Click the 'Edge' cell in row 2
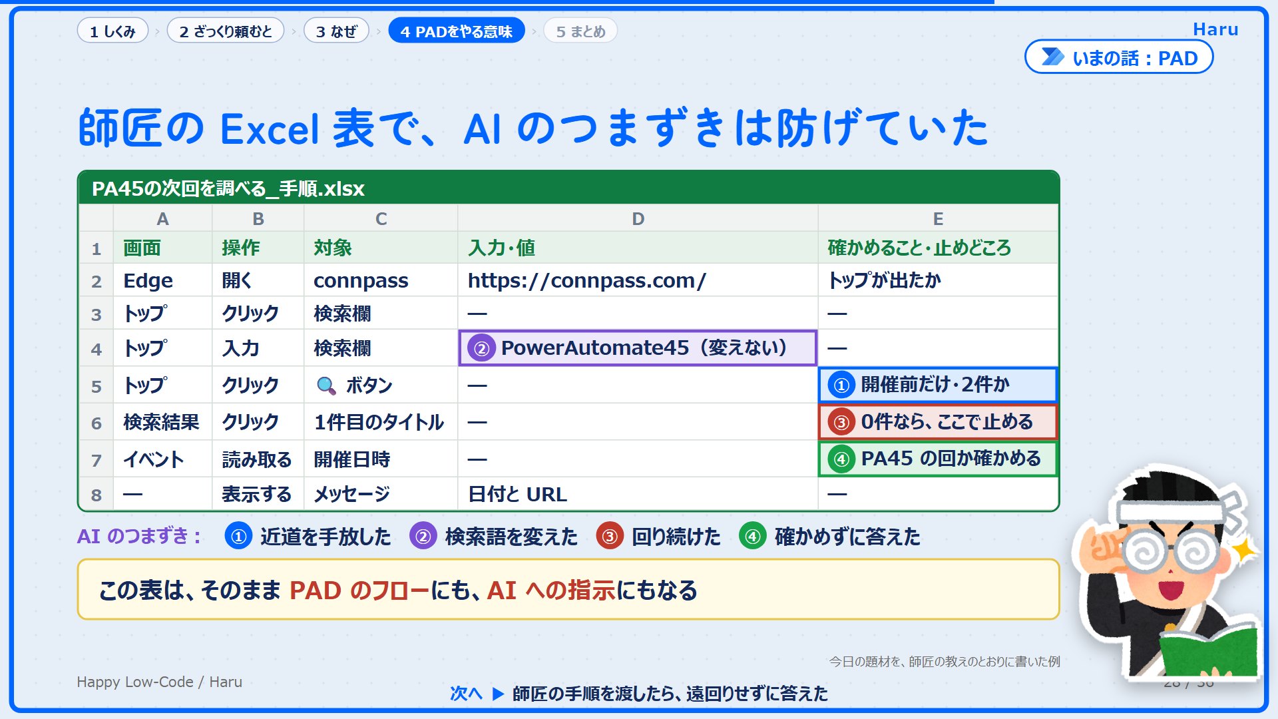This screenshot has height=719, width=1278. click(x=162, y=280)
